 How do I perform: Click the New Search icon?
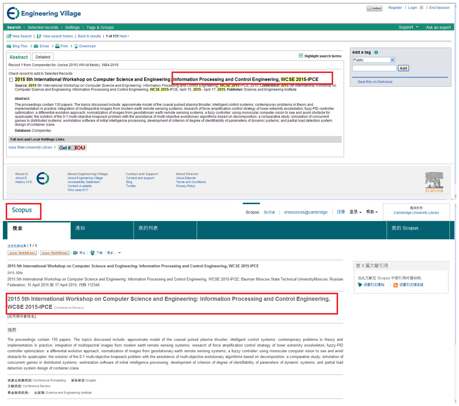[x=9, y=36]
